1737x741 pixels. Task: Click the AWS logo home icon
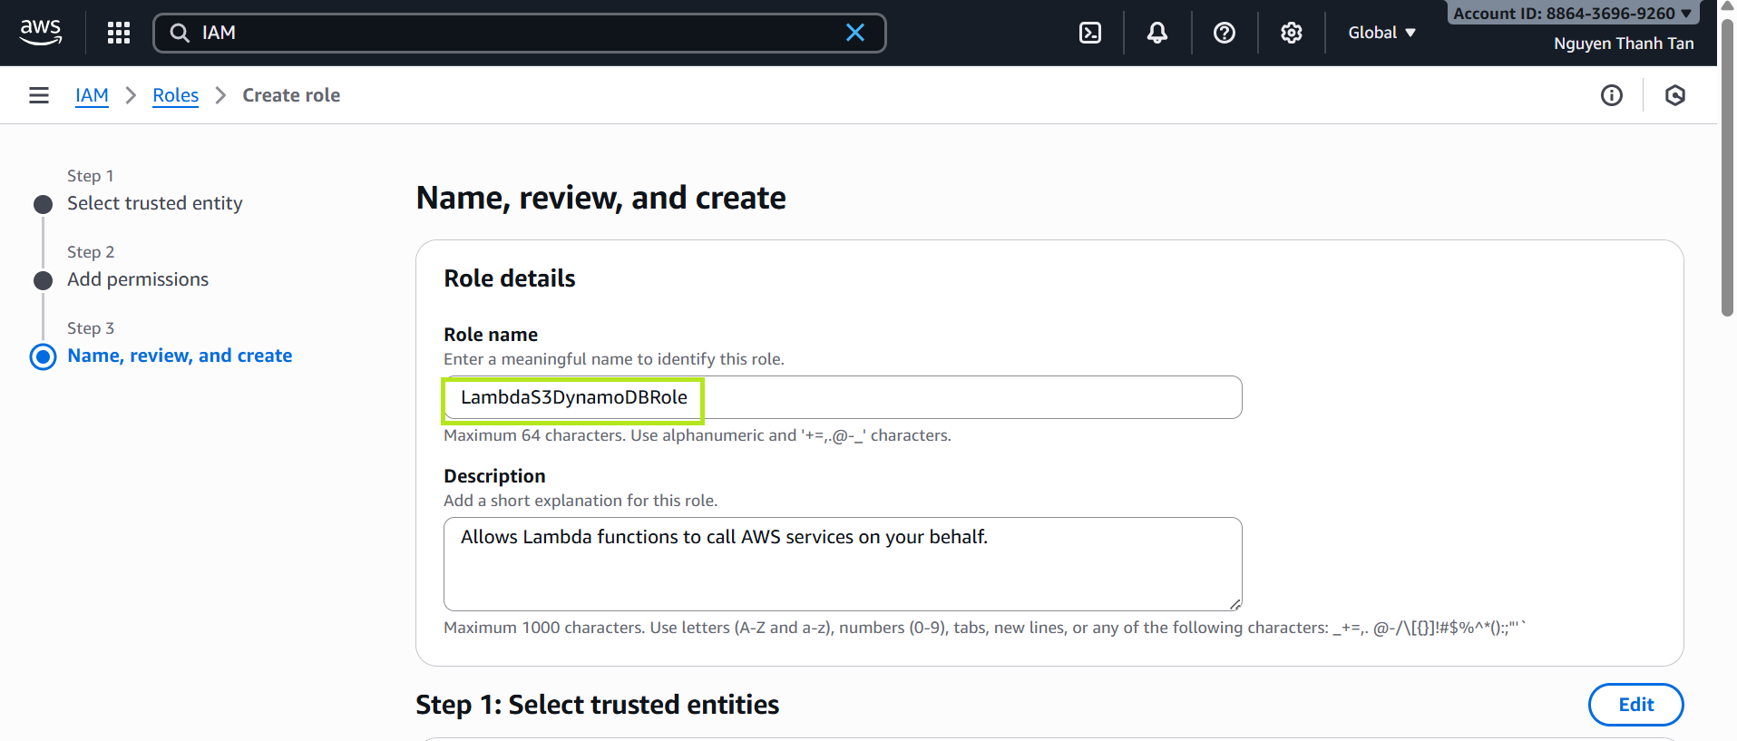[41, 33]
